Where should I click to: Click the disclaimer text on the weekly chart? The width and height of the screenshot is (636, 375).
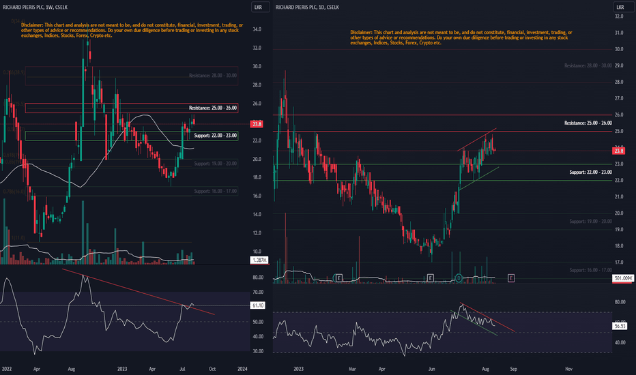click(x=132, y=31)
